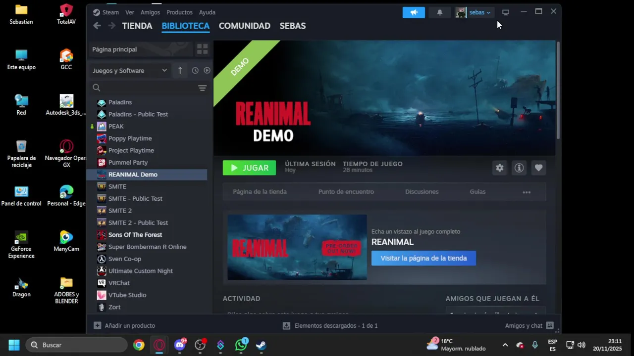Select PEAK in the game list
634x356 pixels.
point(147,127)
